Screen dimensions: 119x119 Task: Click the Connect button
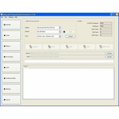point(70,36)
